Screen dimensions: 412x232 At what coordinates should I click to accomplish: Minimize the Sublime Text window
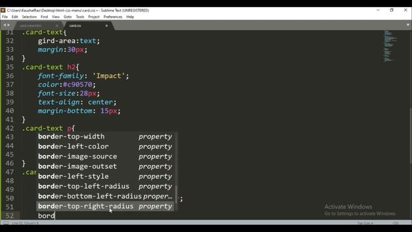point(378,10)
